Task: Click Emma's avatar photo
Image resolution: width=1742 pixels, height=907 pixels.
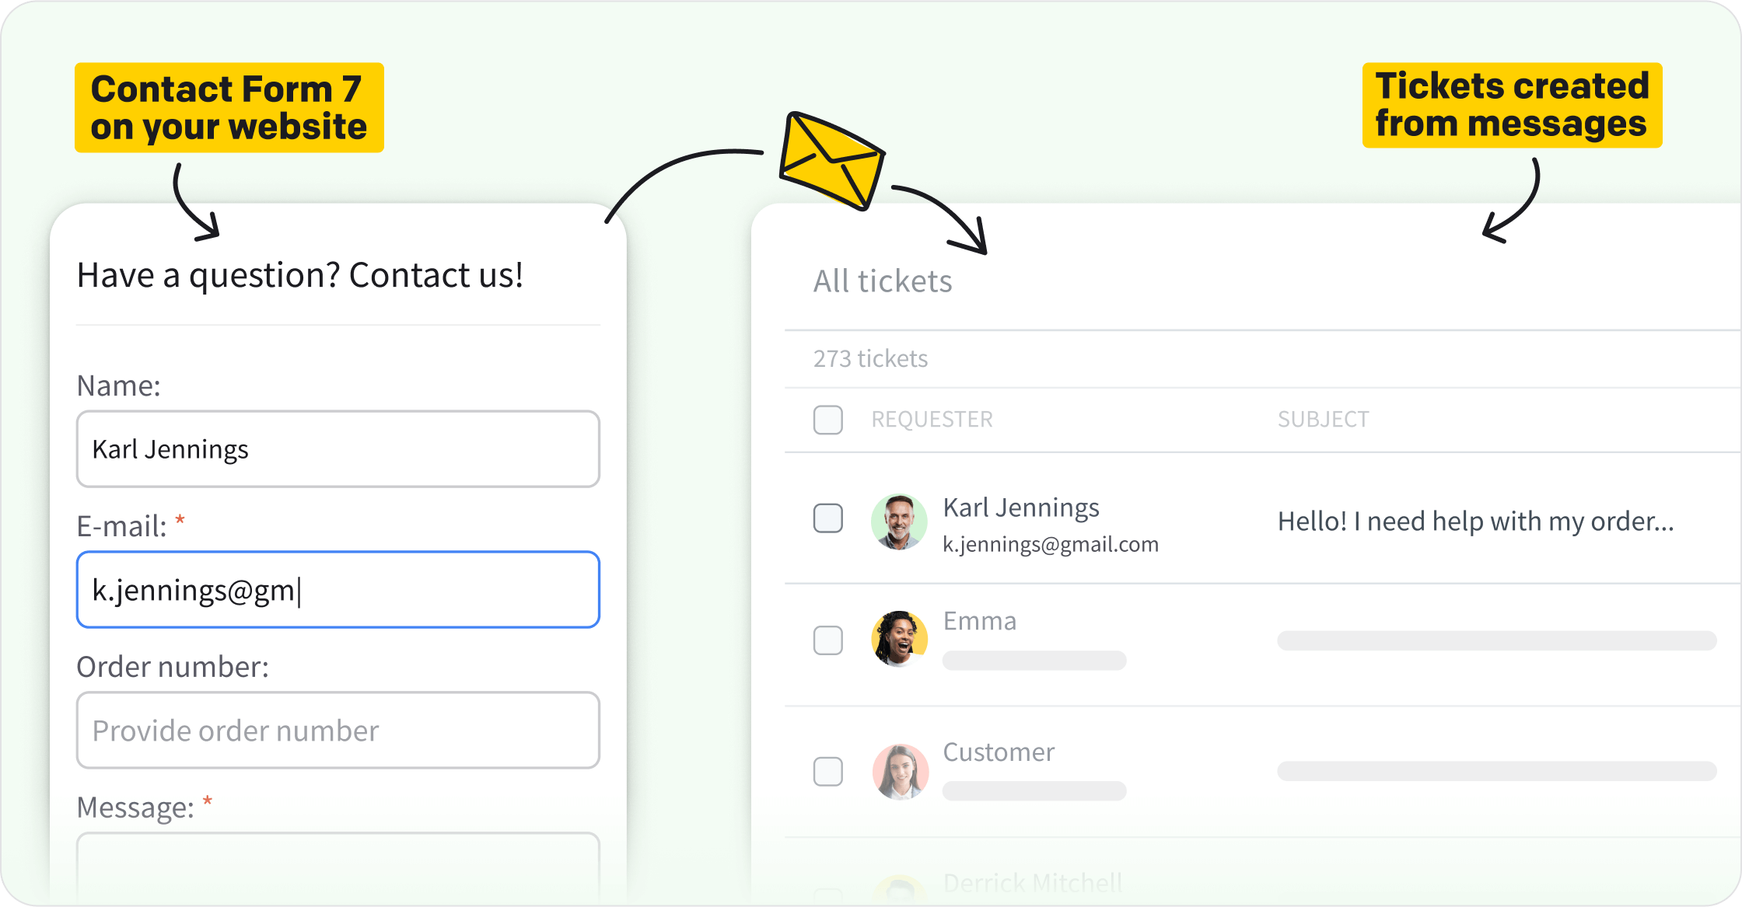Action: [x=899, y=639]
